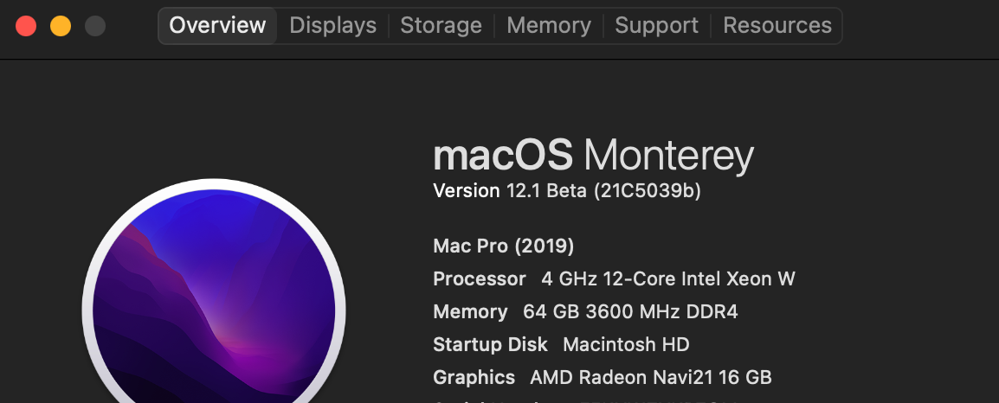Open the Support tab

click(x=657, y=26)
